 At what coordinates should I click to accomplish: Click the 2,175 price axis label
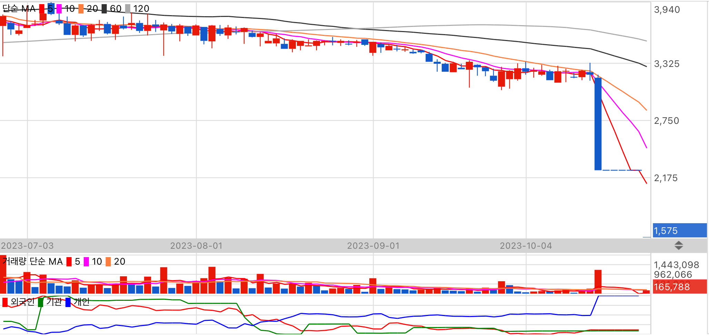pos(666,178)
